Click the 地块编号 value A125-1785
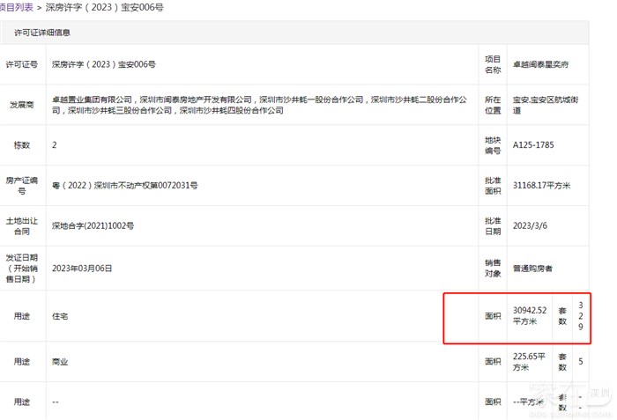617x420 pixels. 533,144
